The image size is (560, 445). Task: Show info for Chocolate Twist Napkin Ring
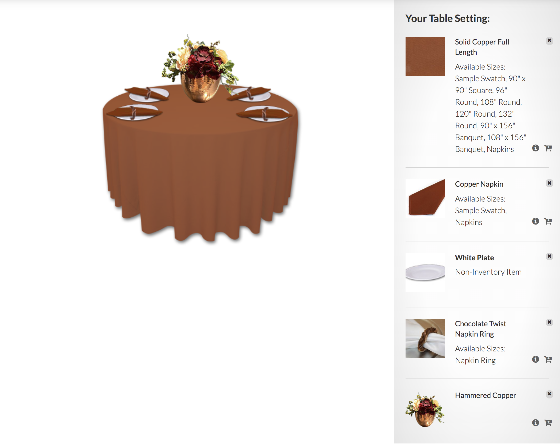(x=535, y=360)
